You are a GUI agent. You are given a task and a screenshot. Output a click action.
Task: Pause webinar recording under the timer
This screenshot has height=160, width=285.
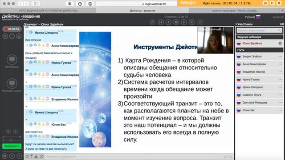(x=5, y=36)
